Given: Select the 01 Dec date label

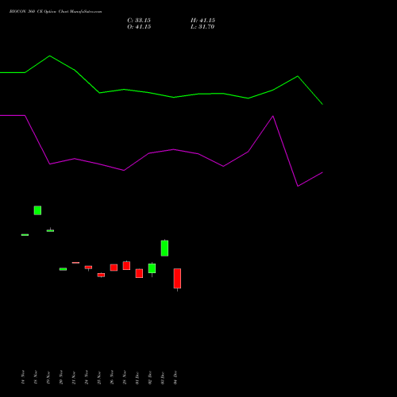Looking at the screenshot, I should (x=137, y=377).
